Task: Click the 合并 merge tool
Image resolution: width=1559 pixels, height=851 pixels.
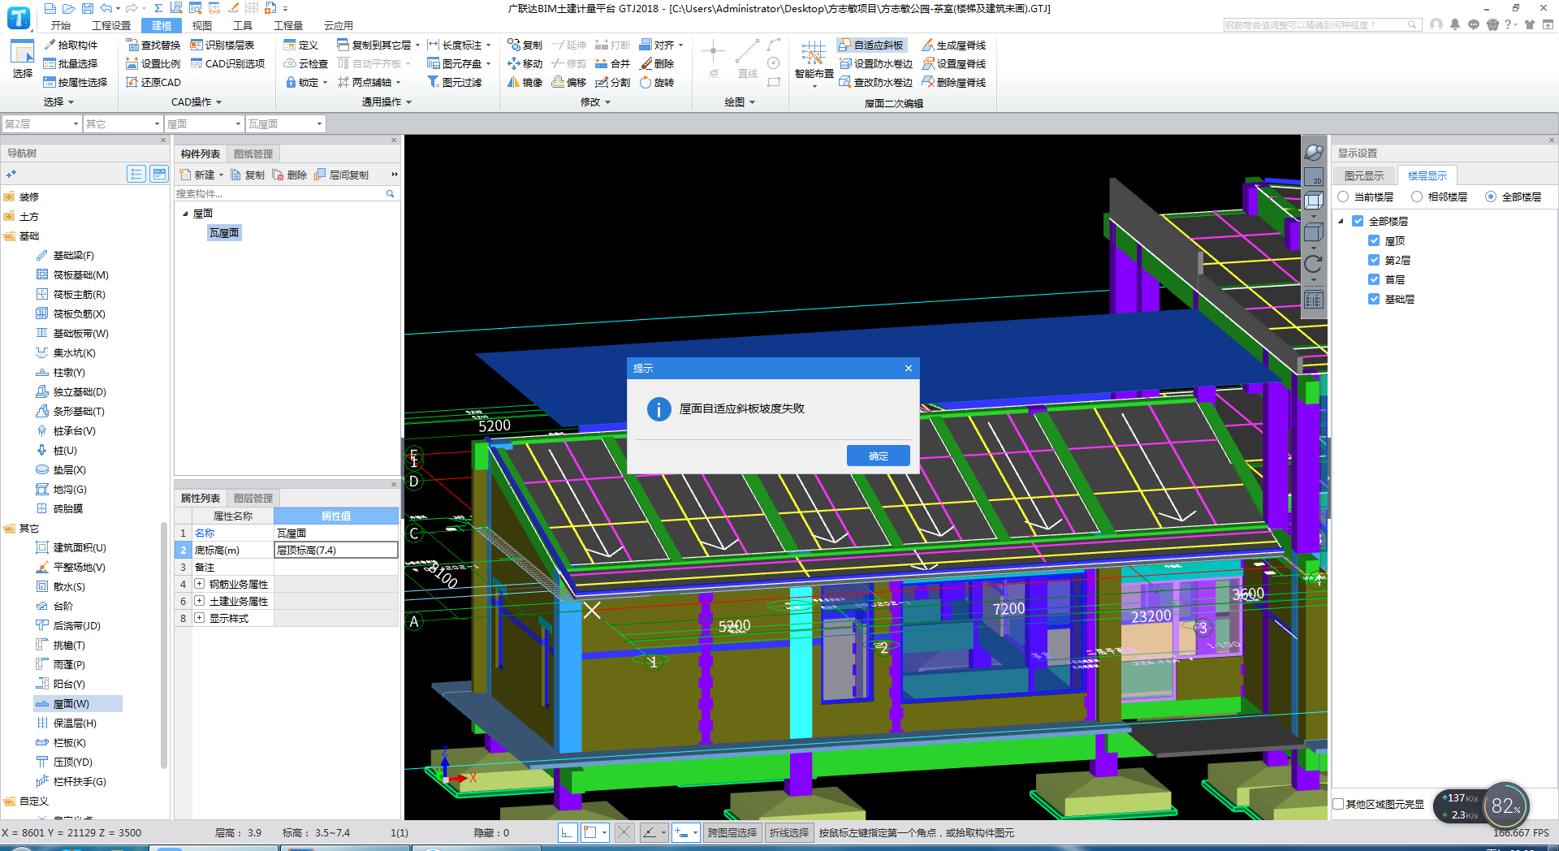Action: [x=612, y=63]
